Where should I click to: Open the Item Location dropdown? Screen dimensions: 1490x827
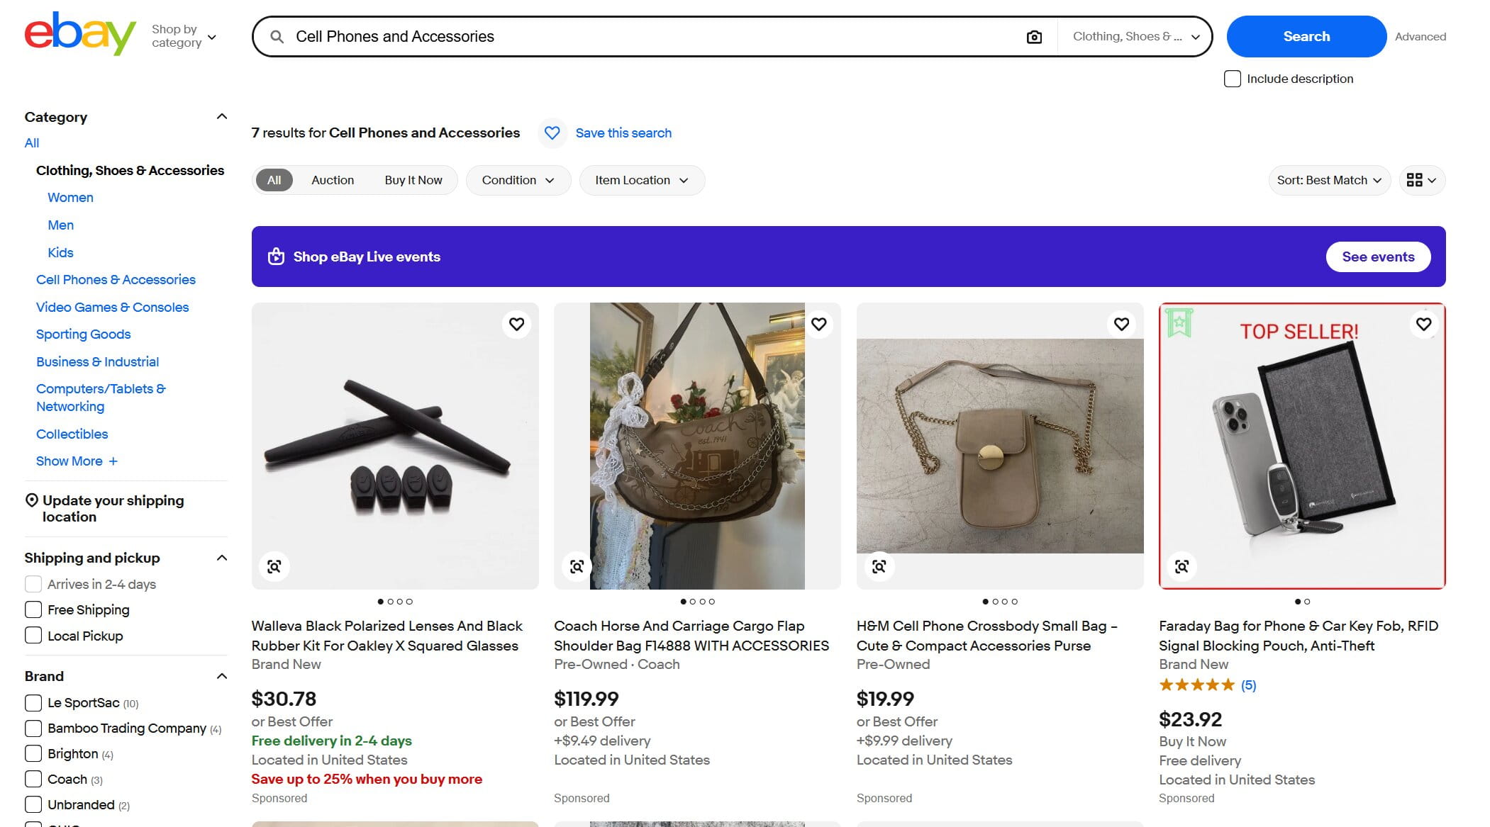pos(642,180)
